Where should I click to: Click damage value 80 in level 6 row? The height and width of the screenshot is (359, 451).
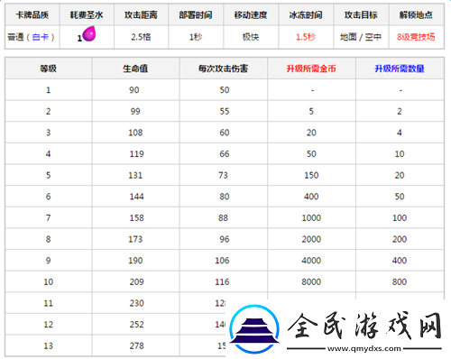(225, 197)
